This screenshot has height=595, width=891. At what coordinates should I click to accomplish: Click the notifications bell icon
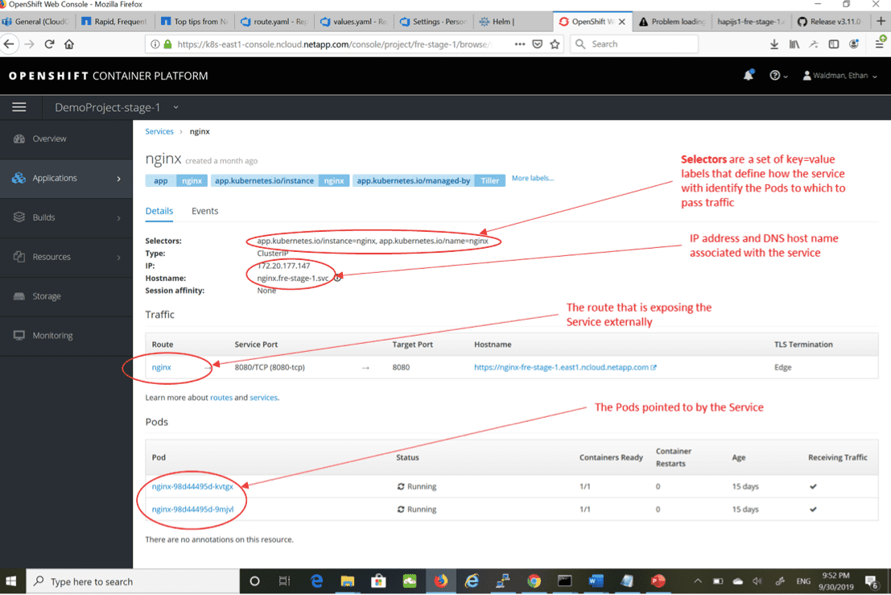click(748, 73)
